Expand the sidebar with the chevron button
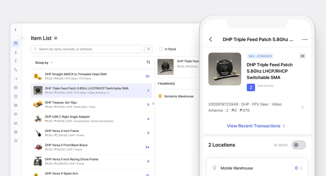This screenshot has width=326, height=176. point(22,38)
